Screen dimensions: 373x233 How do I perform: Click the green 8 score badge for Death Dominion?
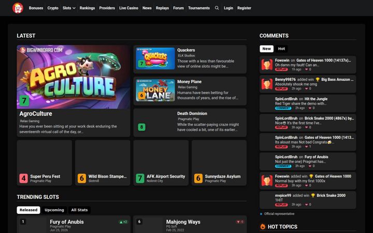[141, 127]
